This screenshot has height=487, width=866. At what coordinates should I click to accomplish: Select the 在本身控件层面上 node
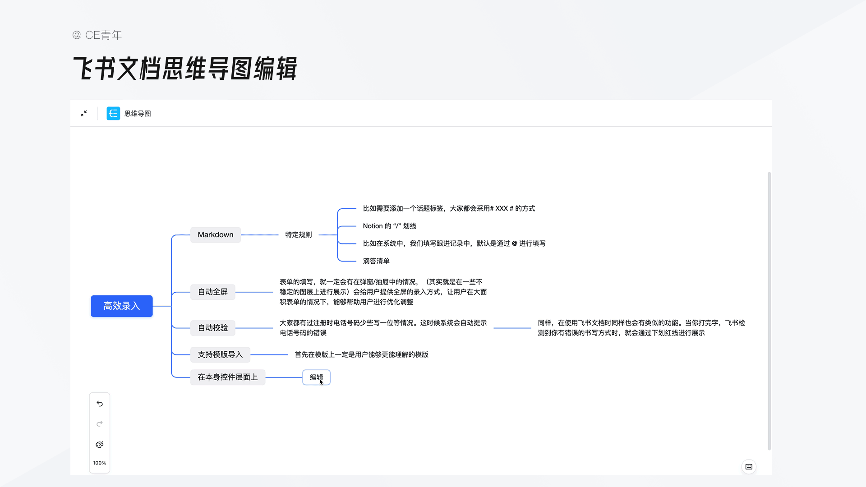[228, 377]
